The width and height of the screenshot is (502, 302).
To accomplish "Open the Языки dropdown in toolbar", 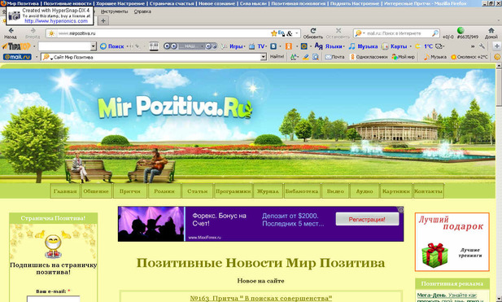I will pyautogui.click(x=330, y=46).
